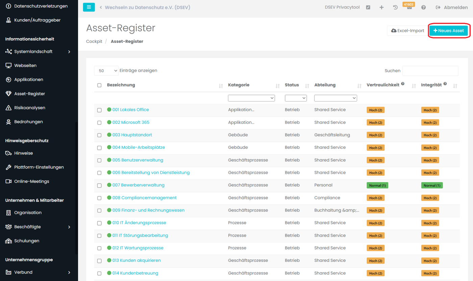Viewport: 473px width, 281px height.
Task: Click into the Suchen search field
Action: coord(430,71)
